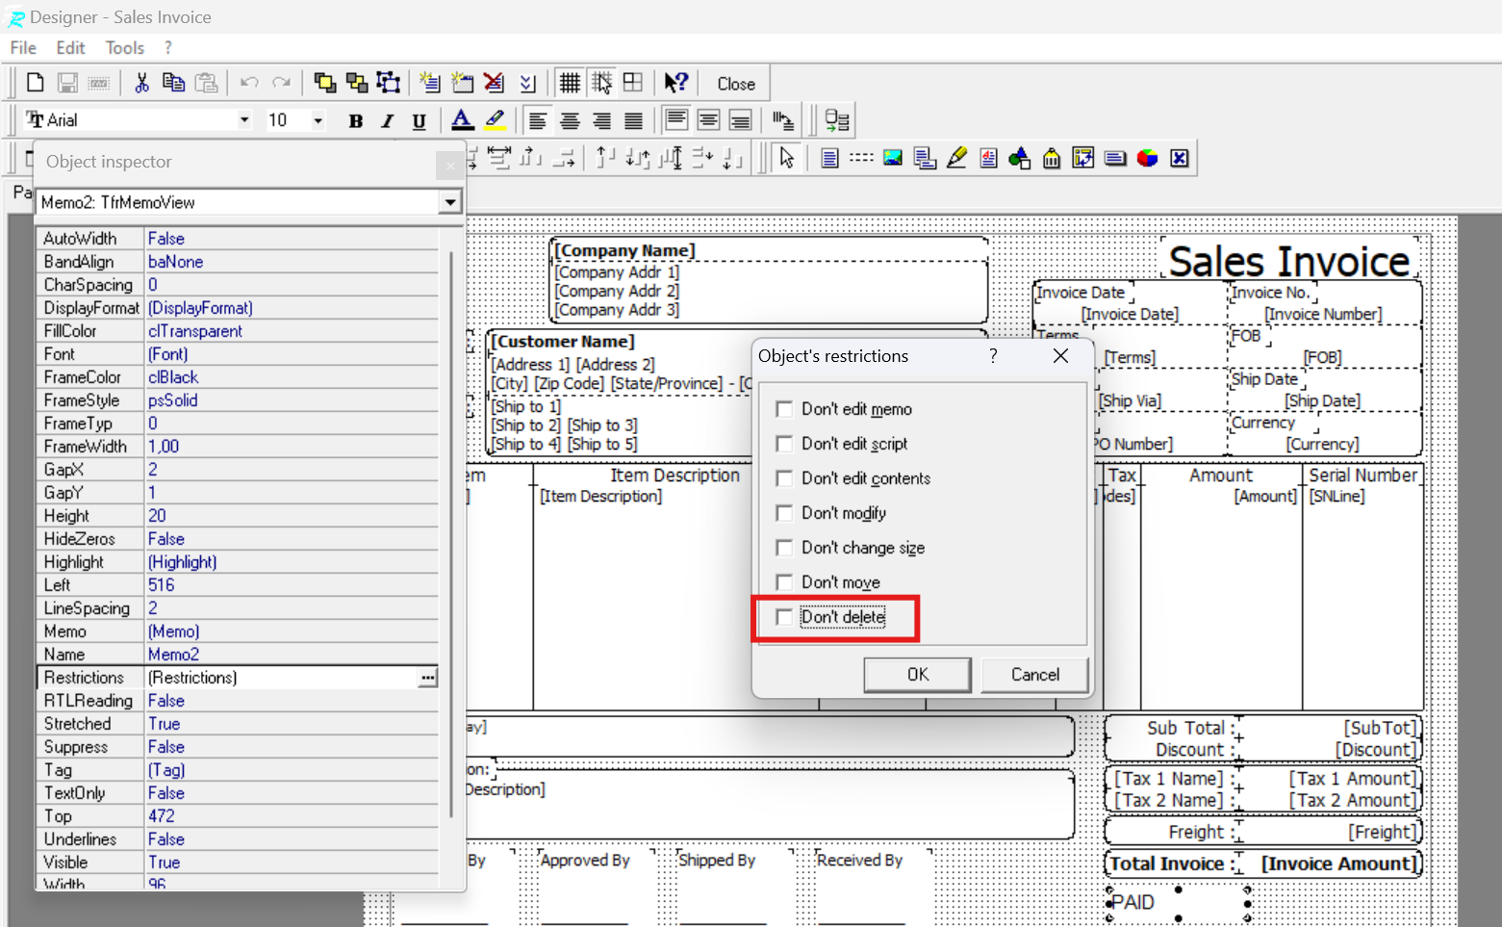This screenshot has width=1502, height=927.
Task: Toggle the Show grid icon
Action: [x=570, y=83]
